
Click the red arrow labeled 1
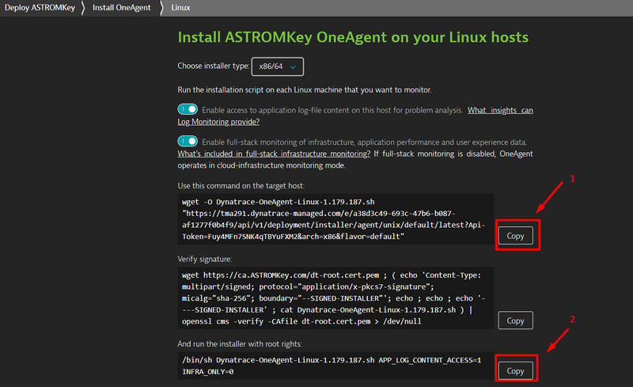[x=556, y=197]
